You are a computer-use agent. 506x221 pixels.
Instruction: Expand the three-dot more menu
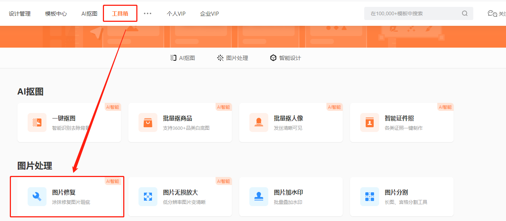click(x=147, y=13)
